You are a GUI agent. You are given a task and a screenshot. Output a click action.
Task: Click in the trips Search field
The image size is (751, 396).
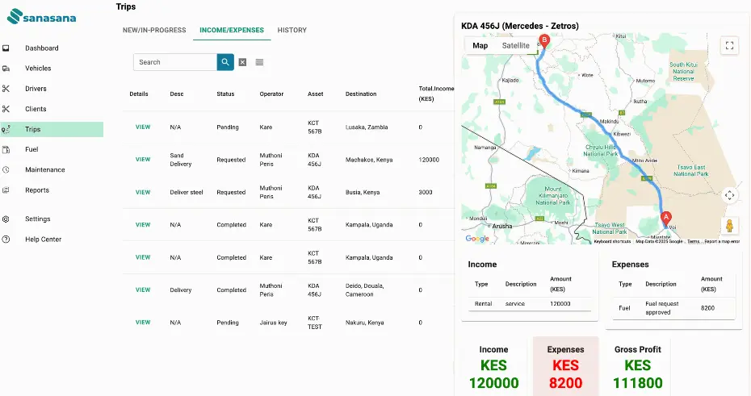click(174, 62)
